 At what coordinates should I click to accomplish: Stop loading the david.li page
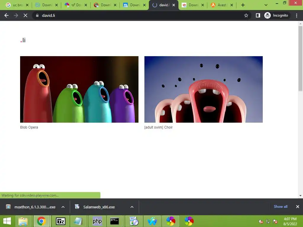[25, 15]
